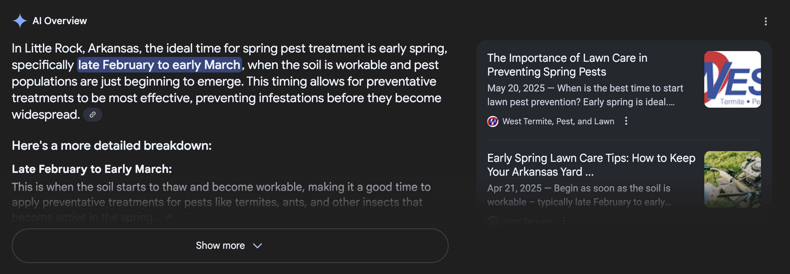
Task: Click the "Apr 21, 2025" article snippet
Action: coord(579,195)
